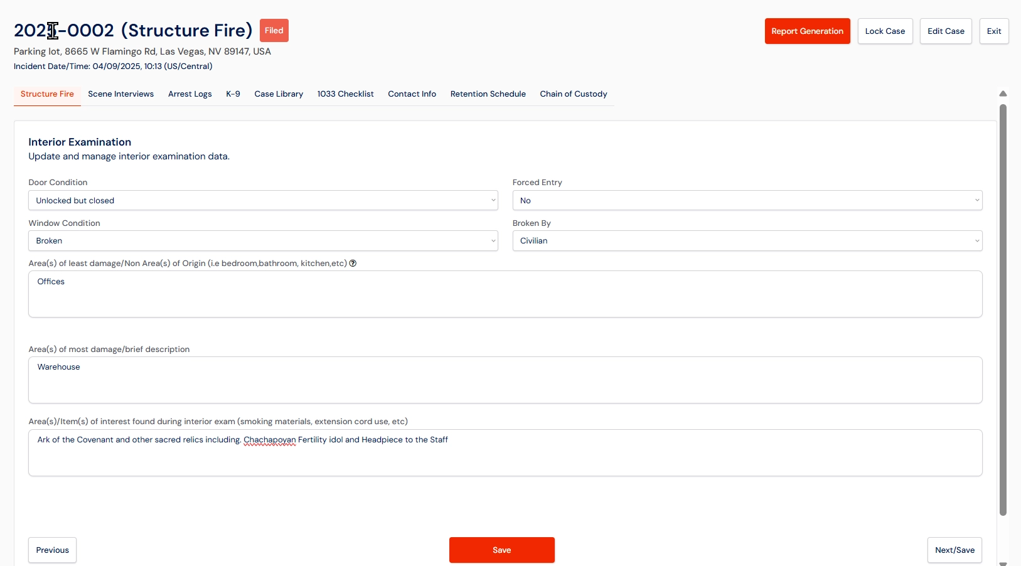Switch to the 1033 Checklist tab
This screenshot has width=1021, height=566.
tap(345, 94)
